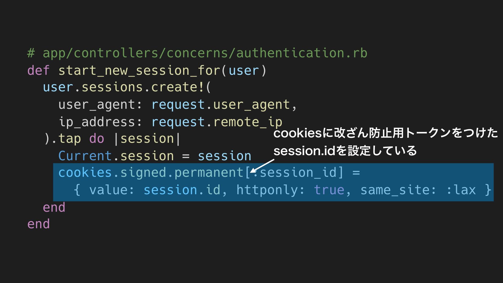Click the httponly: true option
Image resolution: width=503 pixels, height=283 pixels.
290,190
